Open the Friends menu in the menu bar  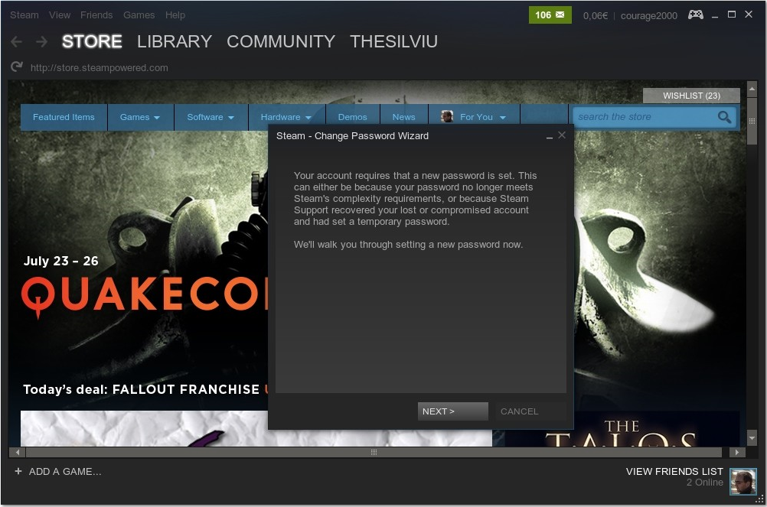tap(96, 15)
